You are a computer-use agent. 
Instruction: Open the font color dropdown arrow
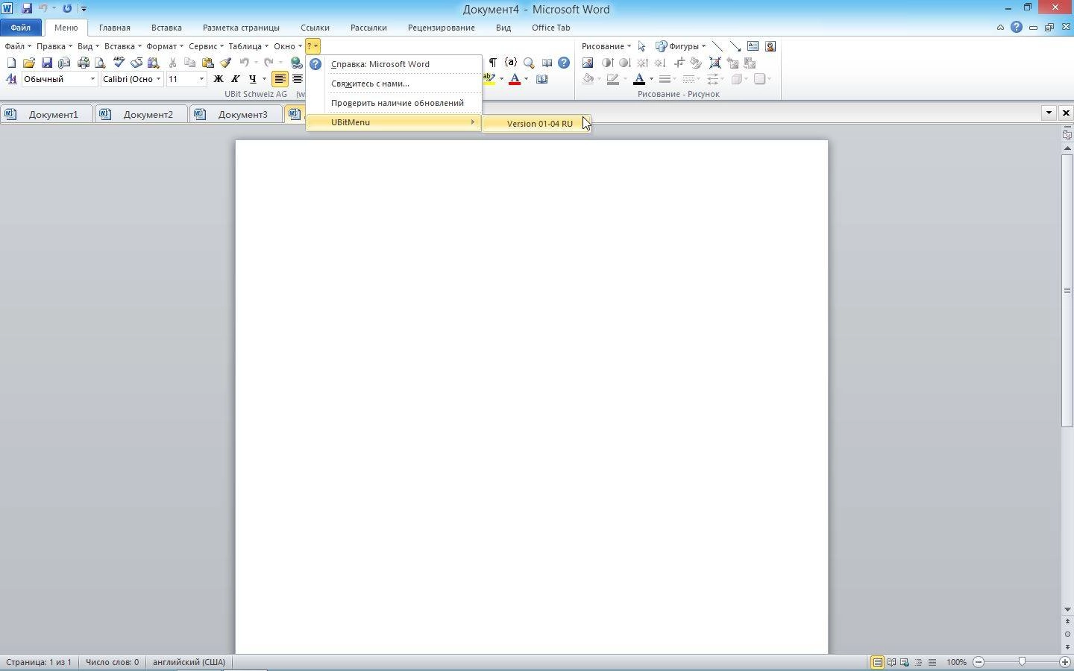[526, 79]
